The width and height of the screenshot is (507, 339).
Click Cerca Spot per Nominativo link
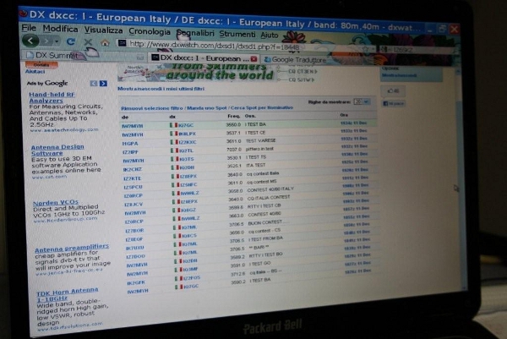point(262,107)
